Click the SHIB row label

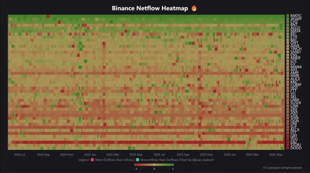click(x=294, y=118)
